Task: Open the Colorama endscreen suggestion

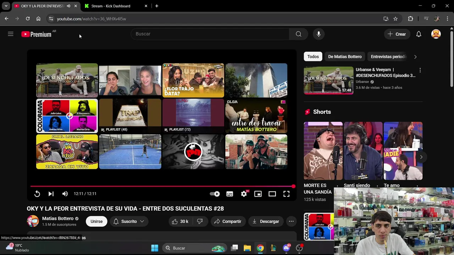Action: pos(67,116)
